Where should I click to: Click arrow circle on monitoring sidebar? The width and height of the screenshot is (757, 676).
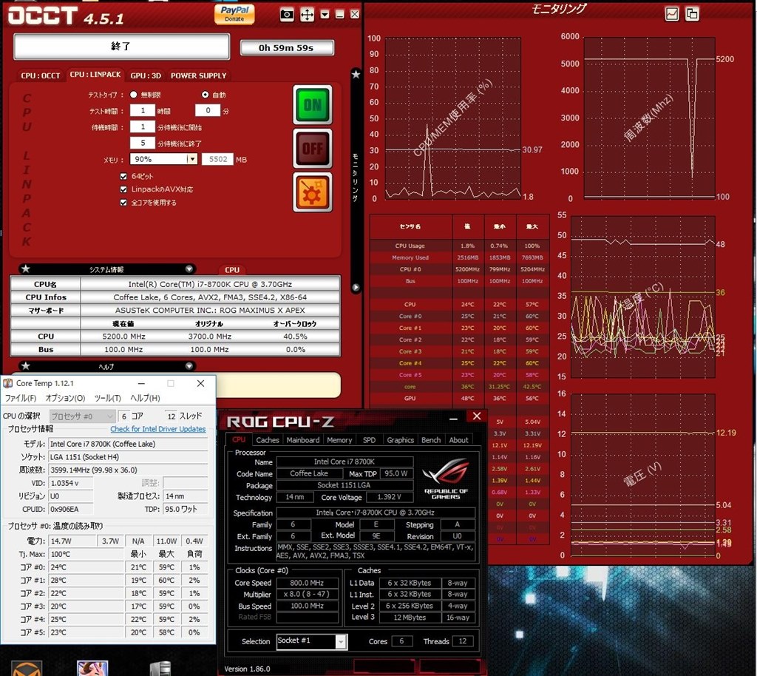[356, 287]
